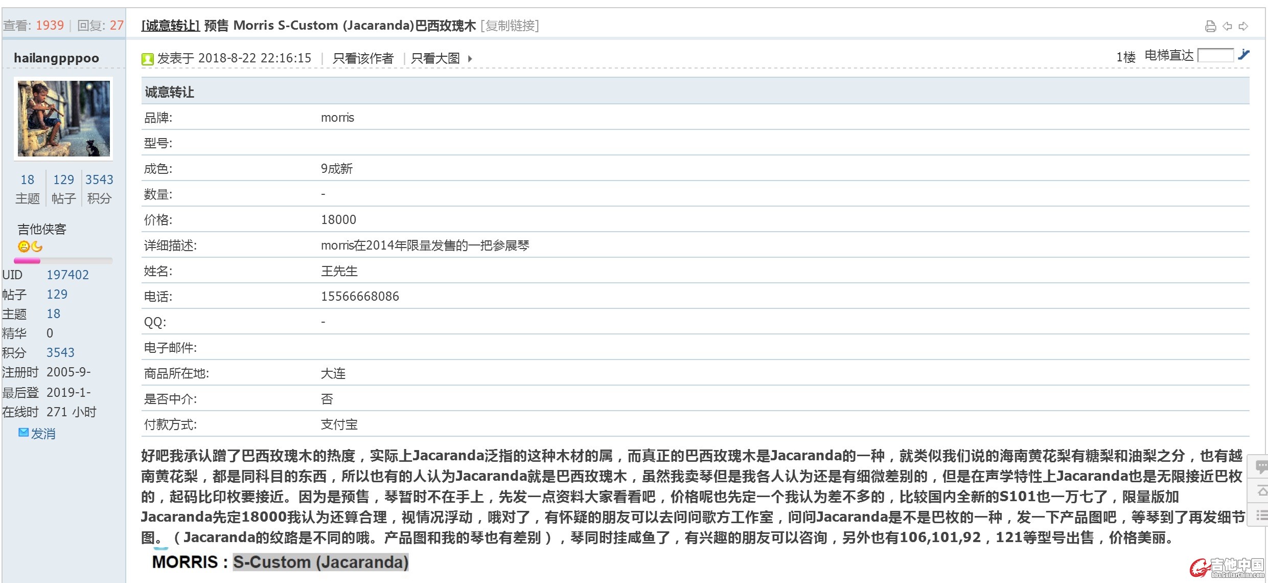
Task: Filter posts with 只看该作者
Action: tap(363, 59)
